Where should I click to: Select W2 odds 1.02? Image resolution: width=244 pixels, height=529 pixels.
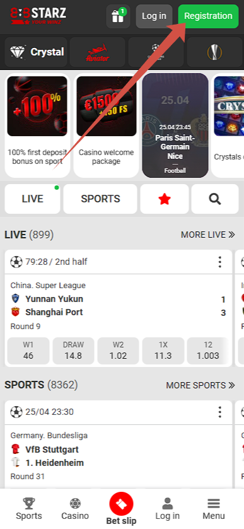click(x=118, y=351)
